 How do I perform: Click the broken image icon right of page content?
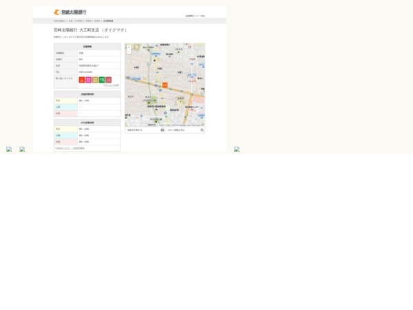pyautogui.click(x=237, y=149)
